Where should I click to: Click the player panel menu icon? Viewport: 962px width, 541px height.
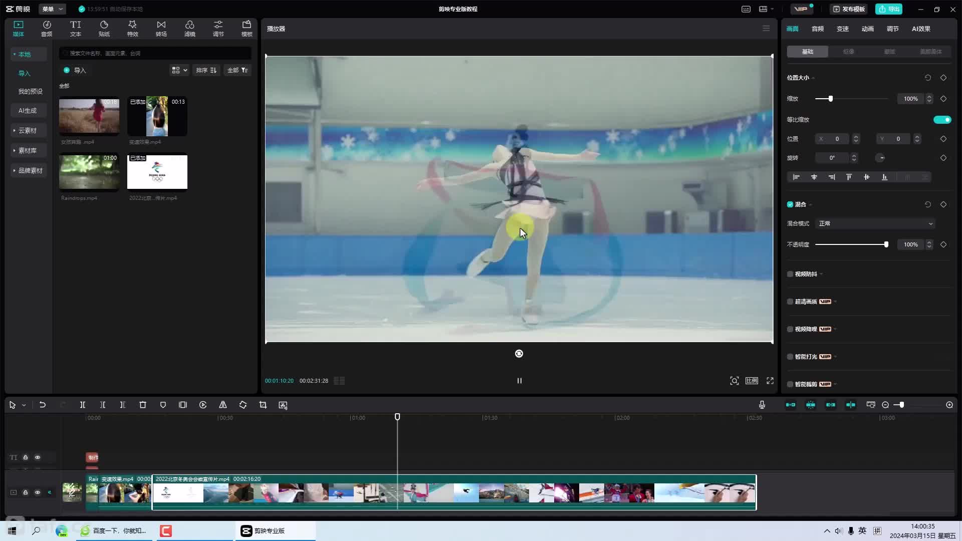pos(766,29)
